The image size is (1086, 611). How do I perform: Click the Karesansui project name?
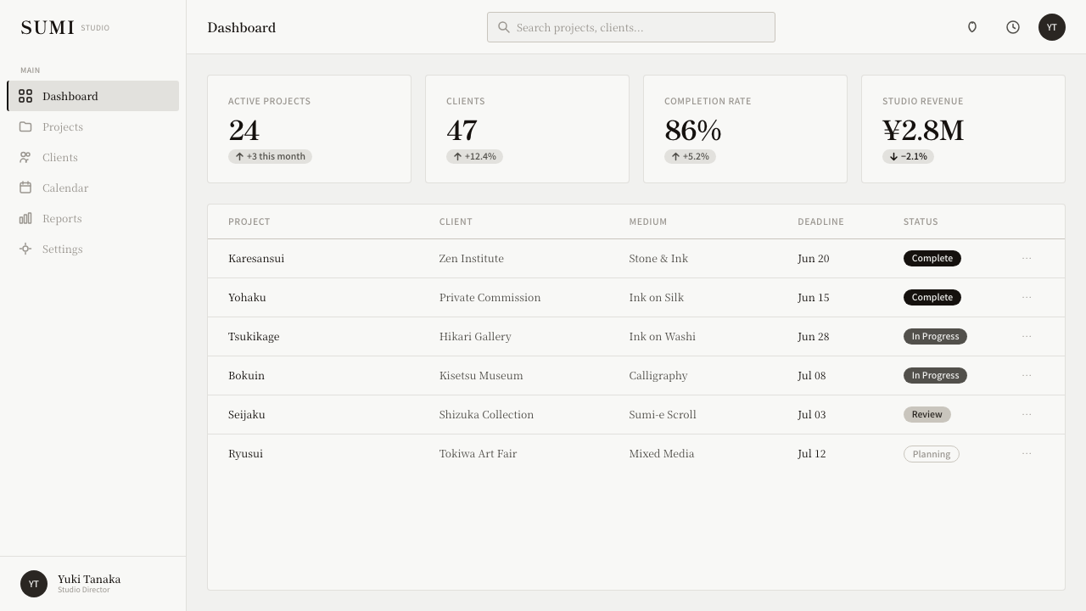256,258
